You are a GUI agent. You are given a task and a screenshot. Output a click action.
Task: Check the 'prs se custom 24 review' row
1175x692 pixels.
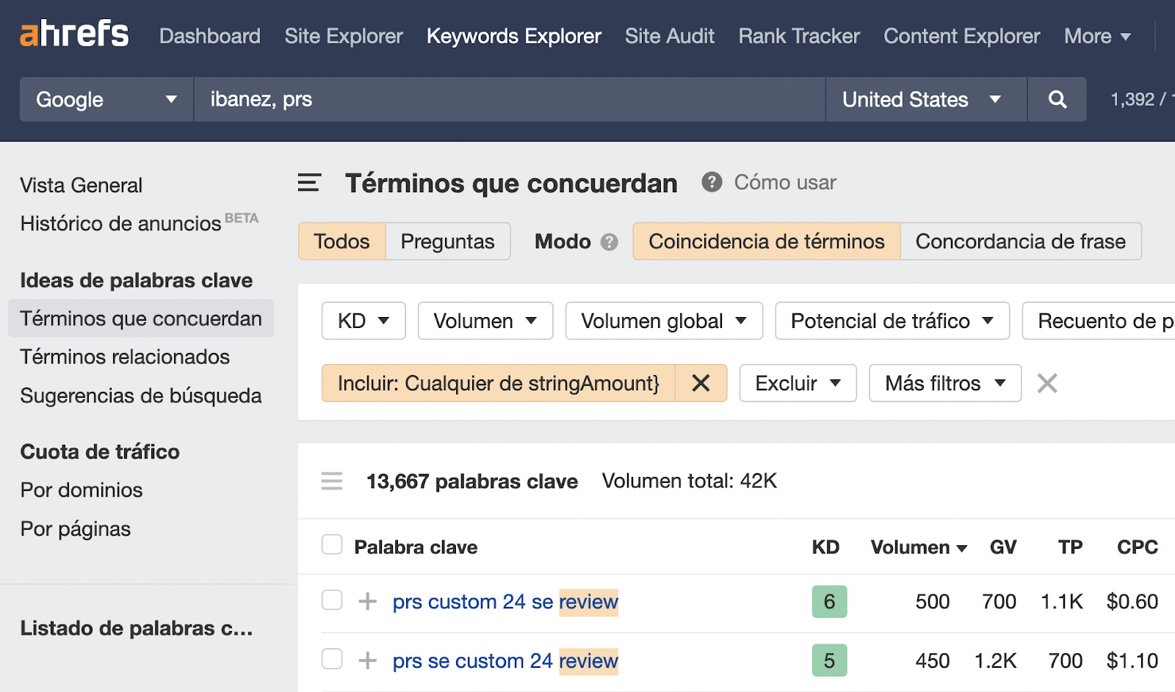(332, 659)
